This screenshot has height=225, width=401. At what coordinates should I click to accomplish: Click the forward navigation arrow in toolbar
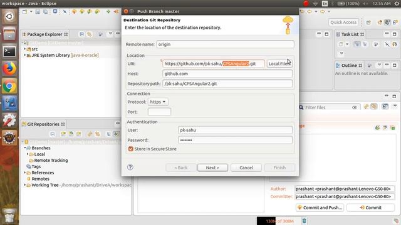tap(323, 11)
